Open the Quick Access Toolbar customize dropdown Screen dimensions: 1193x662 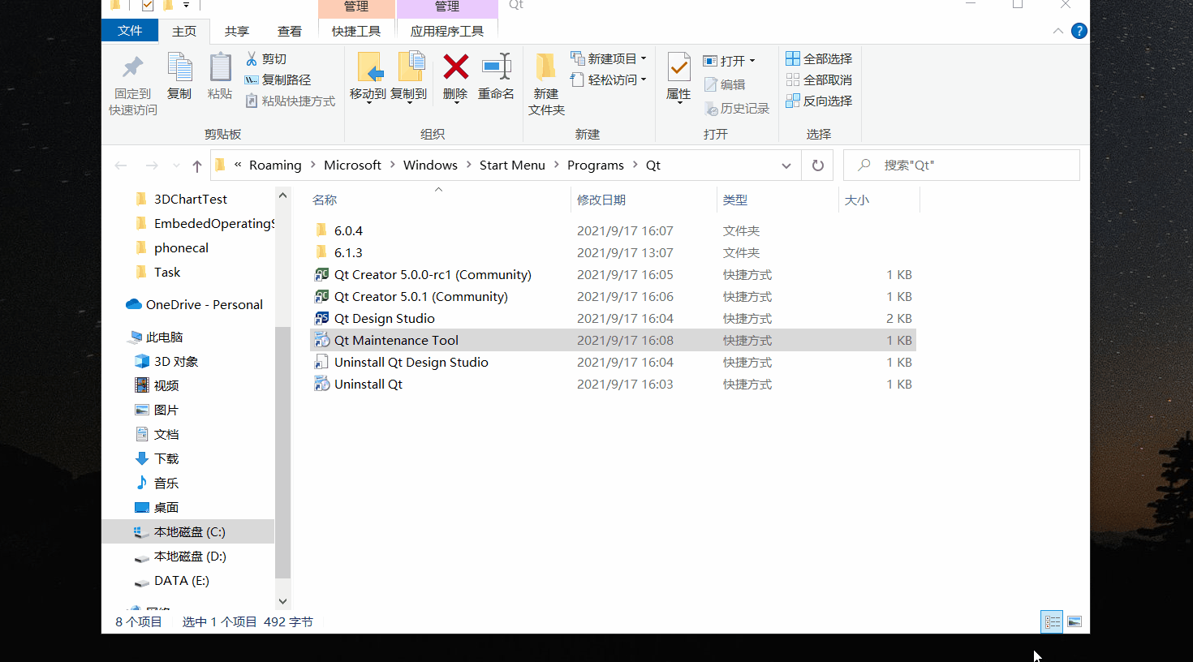coord(186,5)
